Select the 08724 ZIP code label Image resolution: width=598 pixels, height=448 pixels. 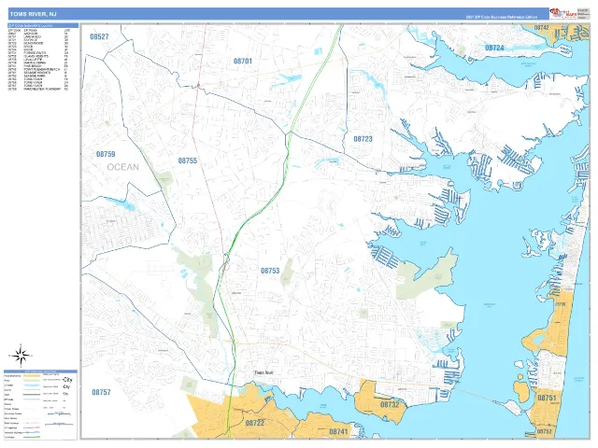[494, 48]
